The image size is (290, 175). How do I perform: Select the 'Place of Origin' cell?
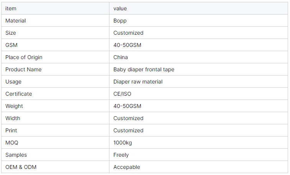coord(24,57)
